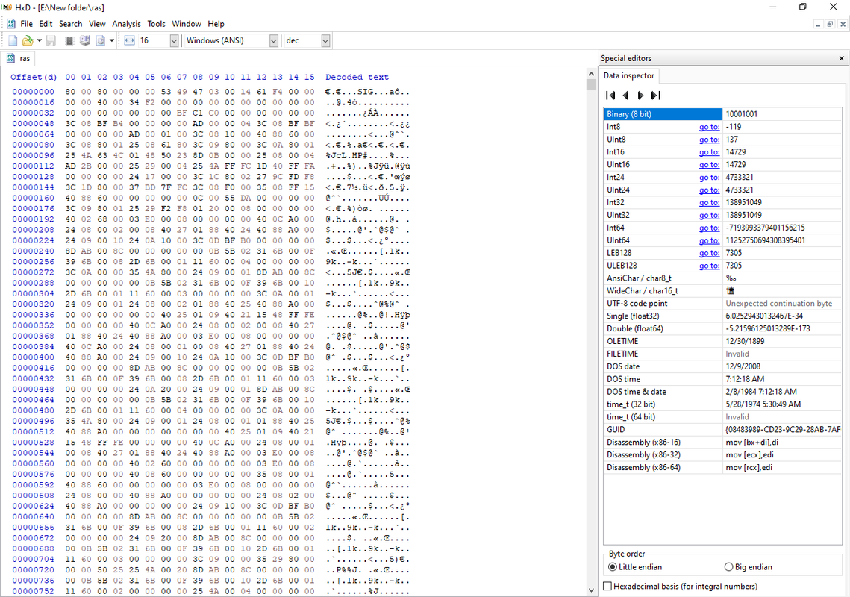Select the Big endian radio button

[728, 567]
